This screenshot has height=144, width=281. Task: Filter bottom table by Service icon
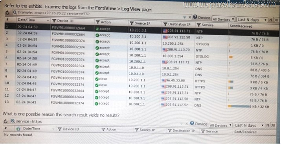click(x=203, y=131)
